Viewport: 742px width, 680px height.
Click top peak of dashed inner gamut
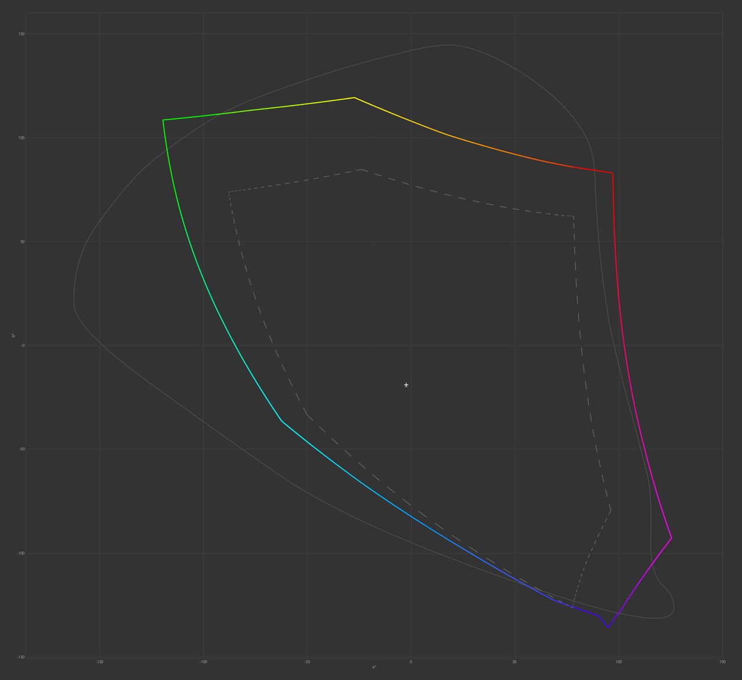point(362,169)
